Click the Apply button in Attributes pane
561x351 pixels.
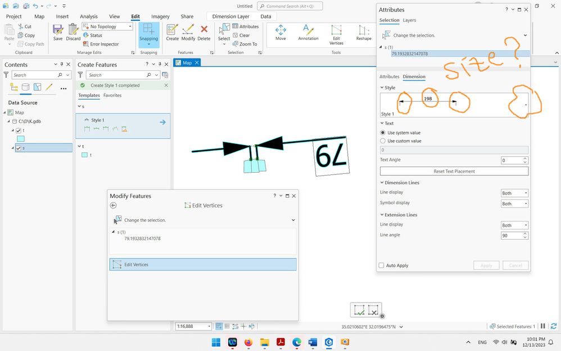point(486,265)
